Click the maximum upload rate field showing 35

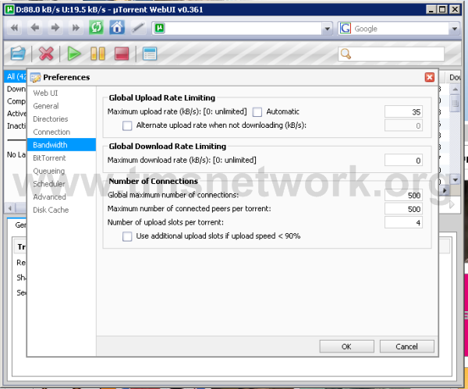pyautogui.click(x=403, y=112)
